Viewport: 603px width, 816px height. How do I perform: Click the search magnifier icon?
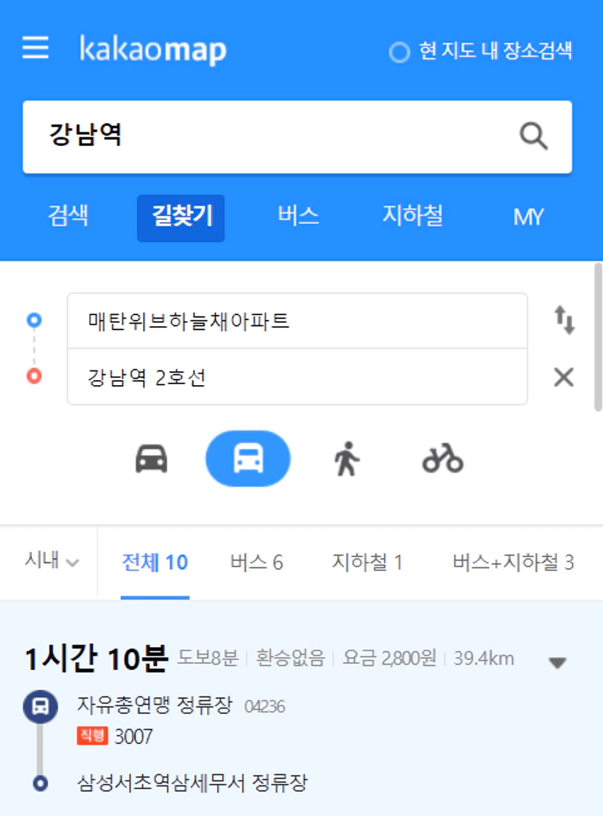tap(533, 136)
